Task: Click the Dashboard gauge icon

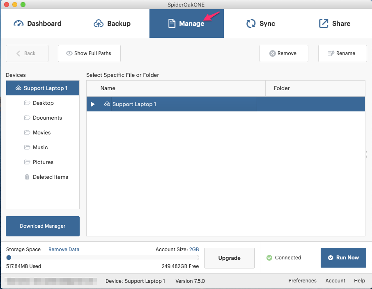Action: click(x=19, y=23)
